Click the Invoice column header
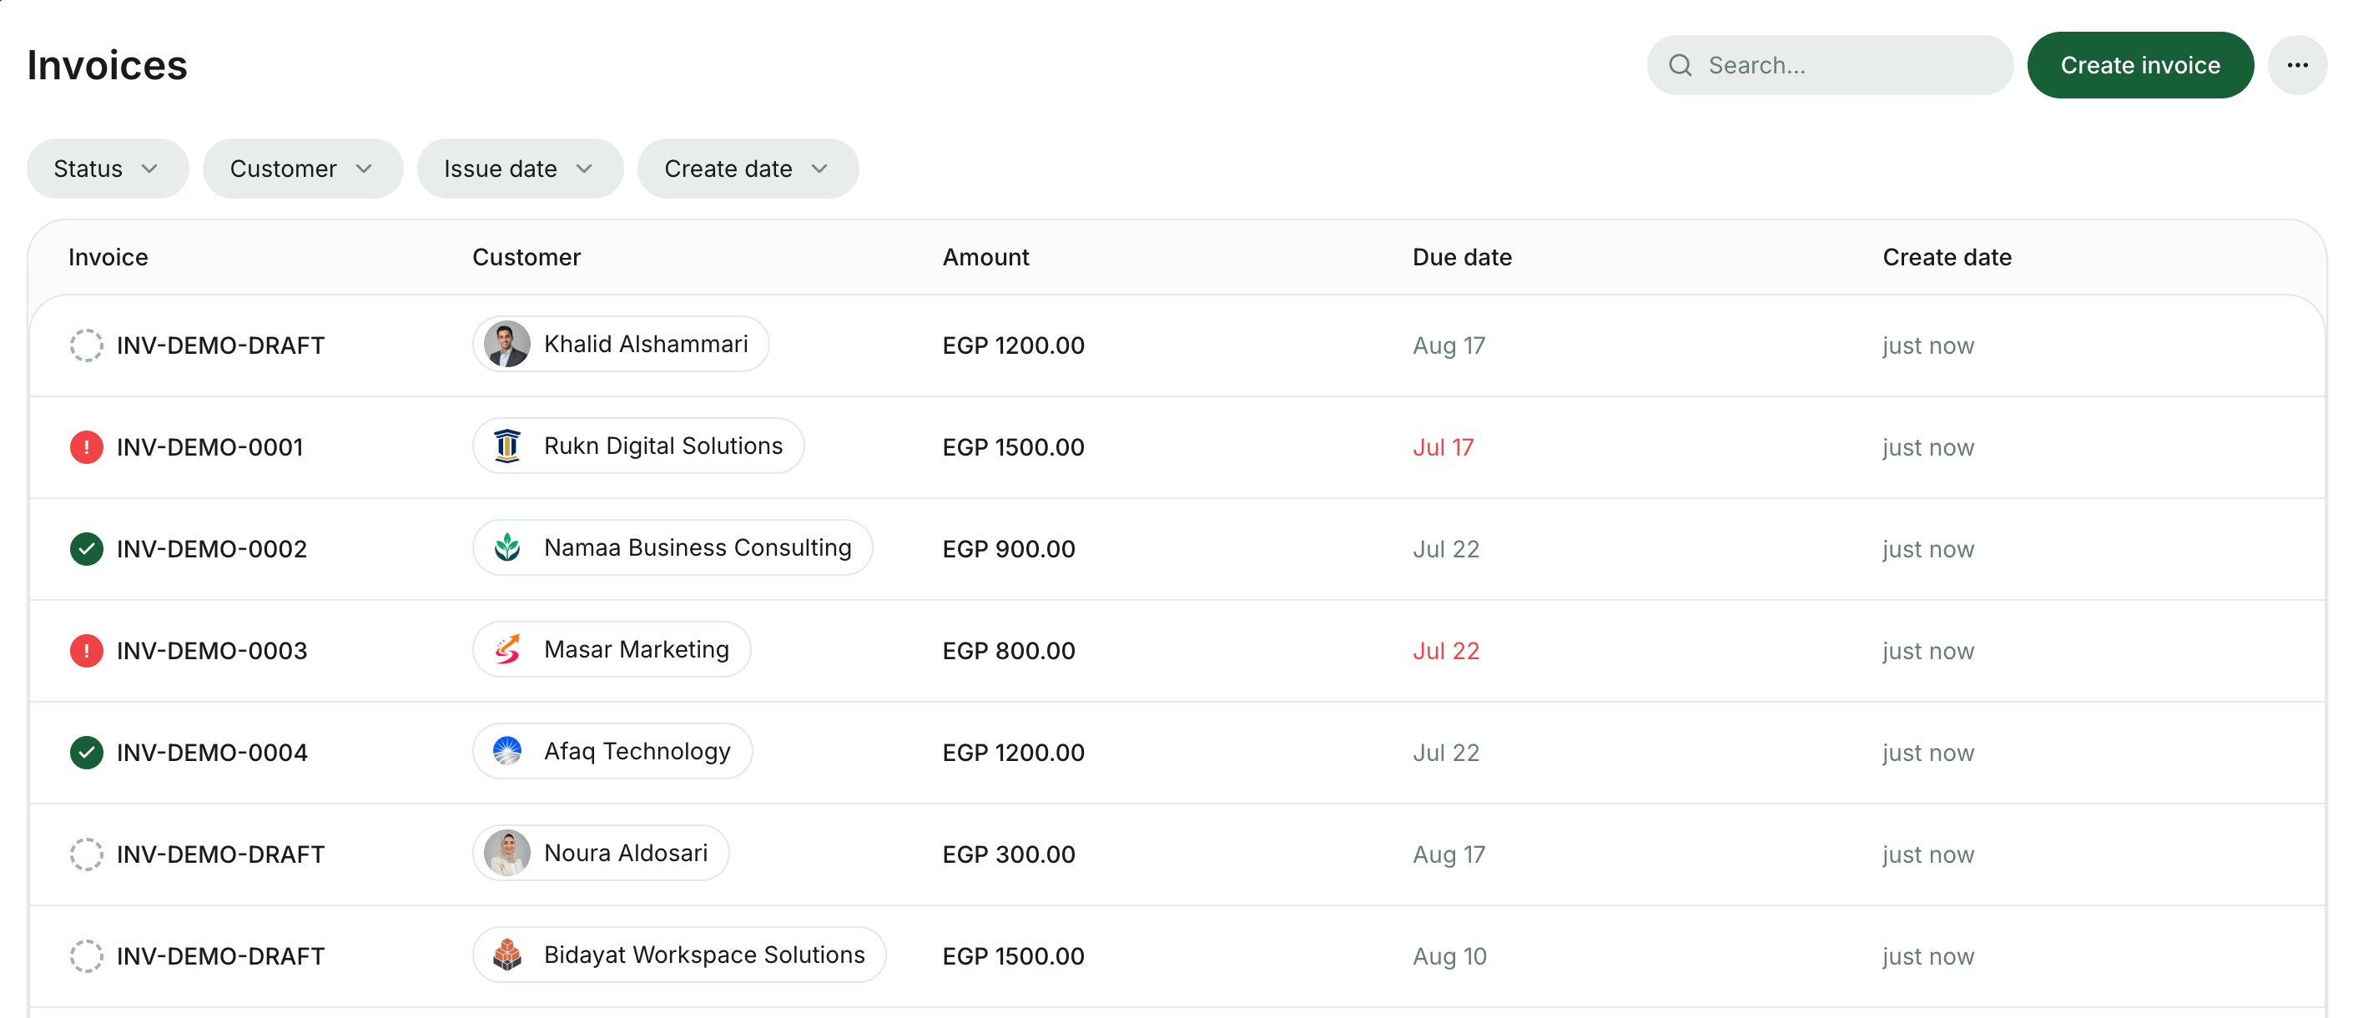The image size is (2353, 1018). (x=108, y=257)
